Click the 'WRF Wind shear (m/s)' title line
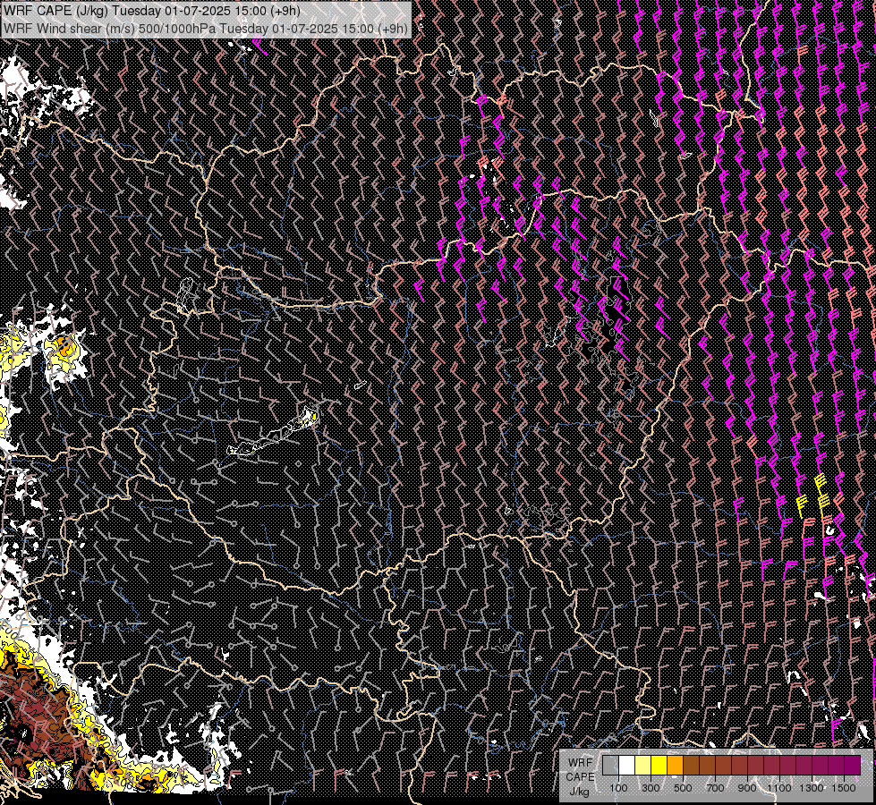This screenshot has width=876, height=805. point(206,29)
